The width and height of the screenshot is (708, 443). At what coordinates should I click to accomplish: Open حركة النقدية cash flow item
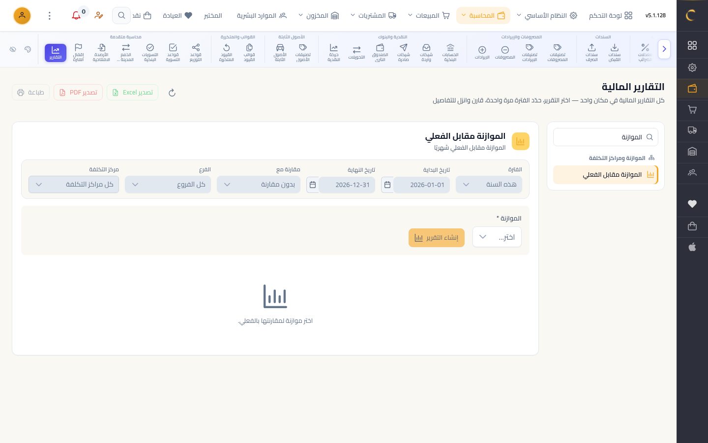(334, 53)
